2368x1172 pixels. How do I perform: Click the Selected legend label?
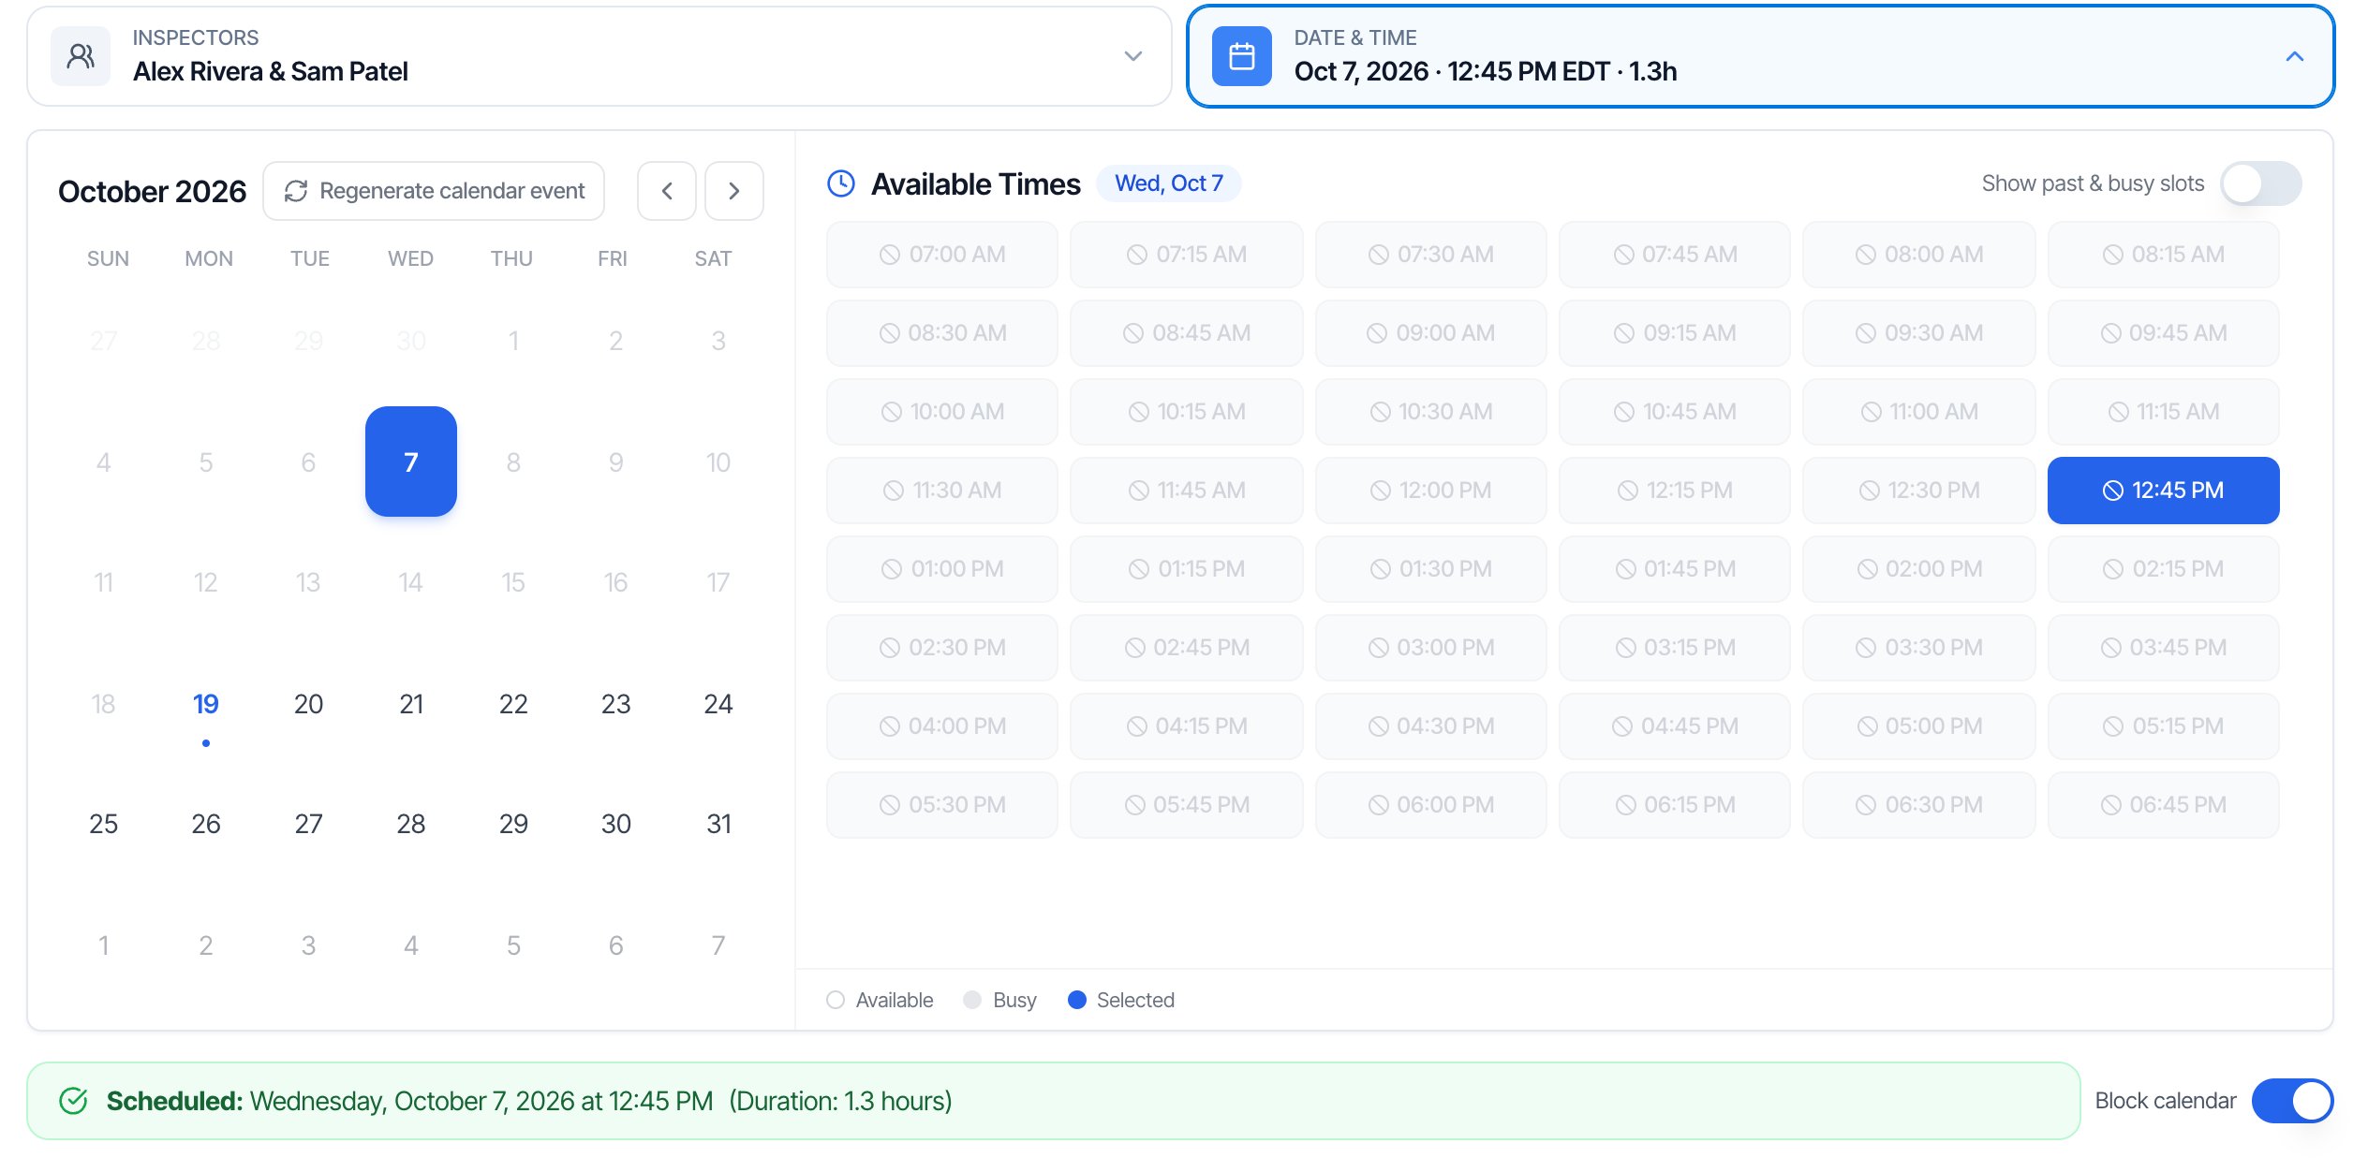1135,1000
